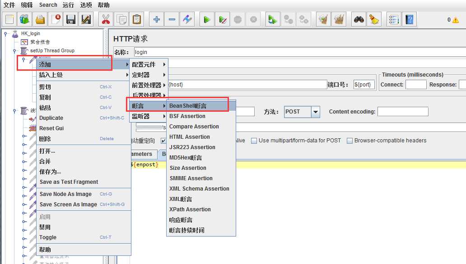
Task: Expand the 配置元件 submenu
Action: coord(149,64)
